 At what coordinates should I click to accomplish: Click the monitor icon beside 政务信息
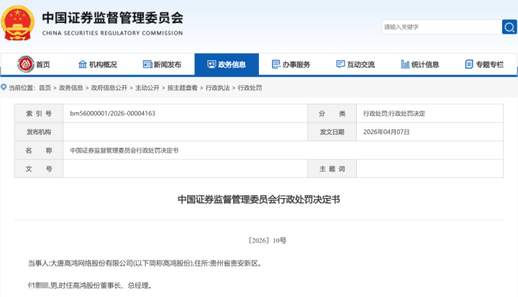(x=212, y=65)
